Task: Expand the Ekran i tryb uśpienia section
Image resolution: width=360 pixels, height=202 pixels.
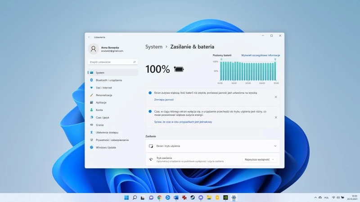Action: tap(212, 146)
